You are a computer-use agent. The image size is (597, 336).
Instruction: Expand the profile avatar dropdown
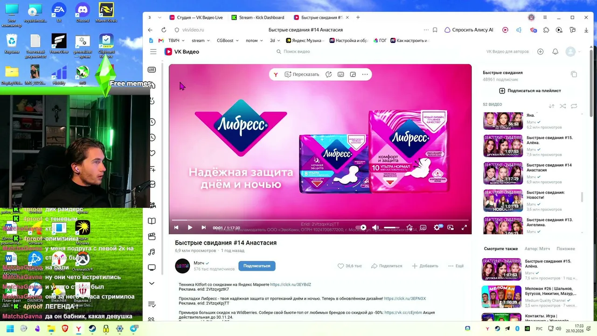point(573,52)
